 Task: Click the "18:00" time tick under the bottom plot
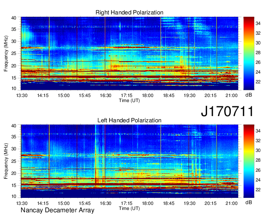click(x=148, y=203)
